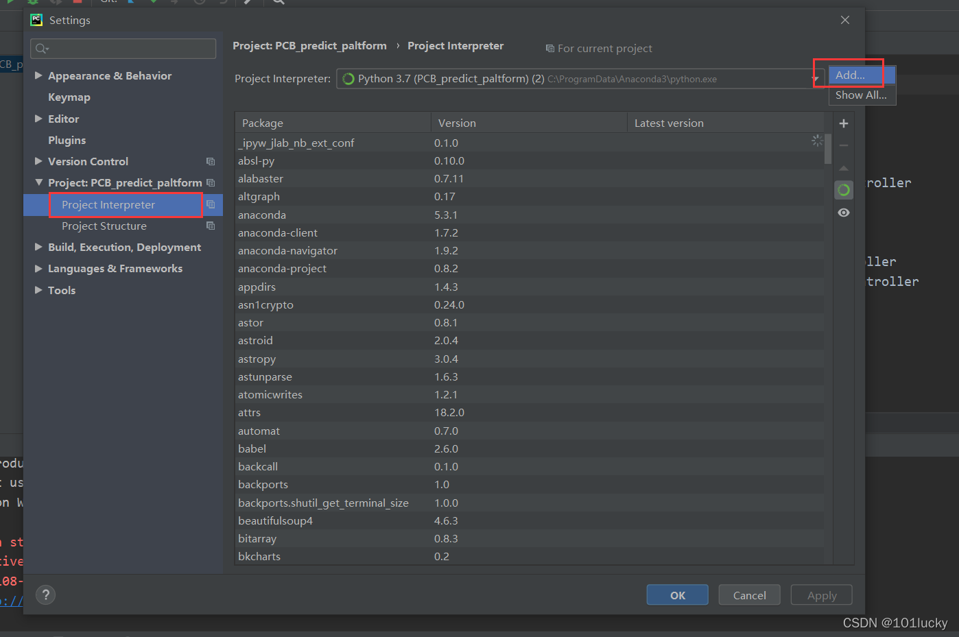Select the absl-py package row
Viewport: 959px width, 637px height.
529,160
